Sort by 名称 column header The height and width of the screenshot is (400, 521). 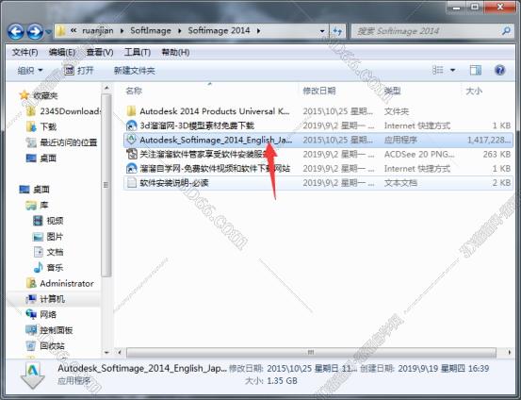tap(134, 91)
